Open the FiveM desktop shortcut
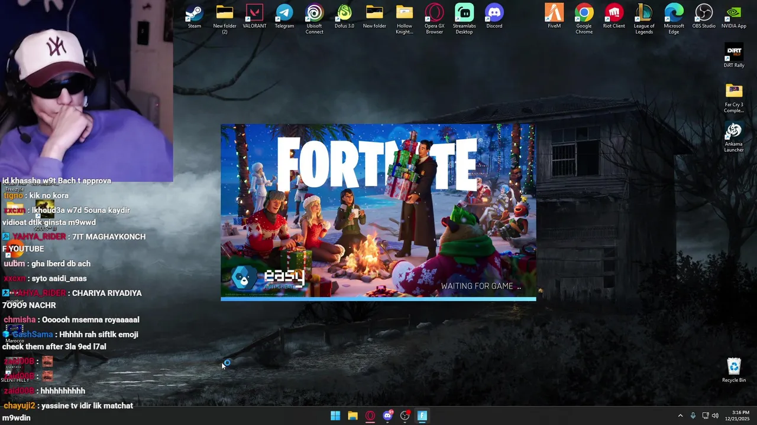This screenshot has height=425, width=757. [554, 17]
